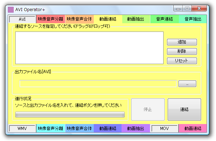The height and width of the screenshot is (141, 216).
Task: Browse output file with ... button
Action: coord(187,84)
